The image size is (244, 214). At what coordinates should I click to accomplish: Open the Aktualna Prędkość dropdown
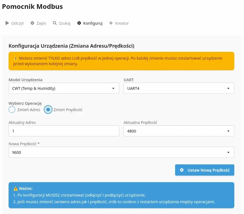pyautogui.click(x=179, y=131)
